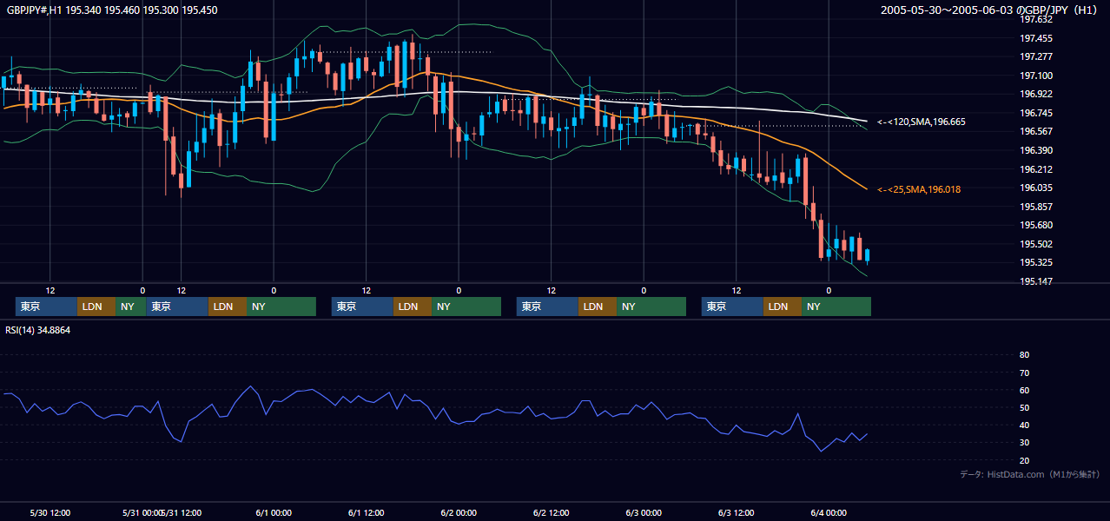This screenshot has width=1110, height=521.
Task: Click the 5/30 12:00 time label
Action: tap(50, 513)
